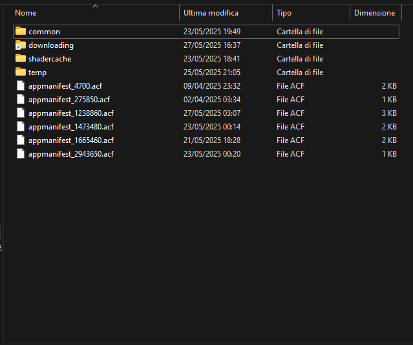The height and width of the screenshot is (345, 413).
Task: Sort files by Tipo column header
Action: coord(284,13)
